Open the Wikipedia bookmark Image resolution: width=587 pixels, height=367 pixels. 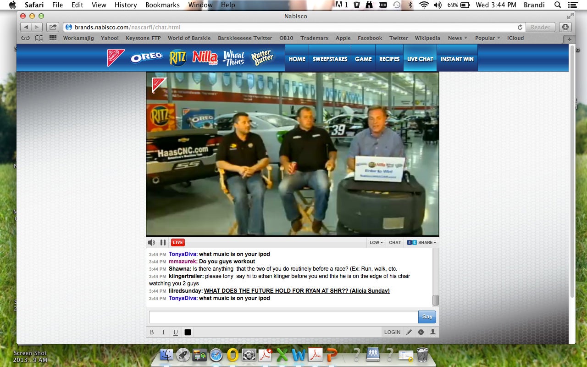427,38
